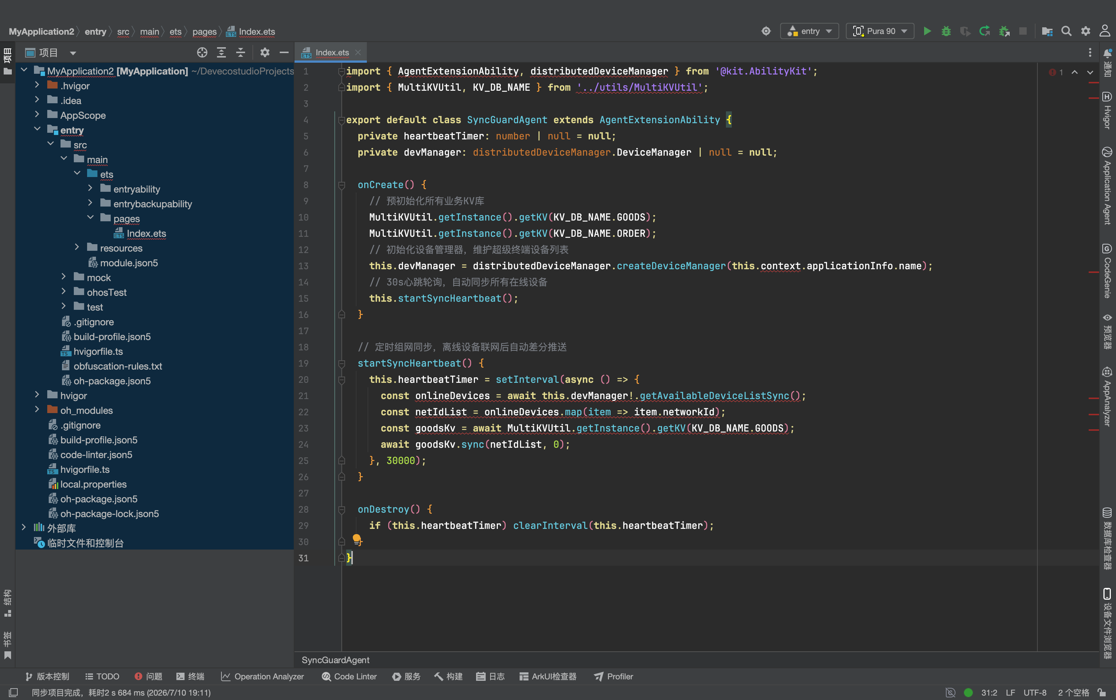Viewport: 1116px width, 700px height.
Task: Expand the 外部库 external libraries node
Action: coord(24,527)
